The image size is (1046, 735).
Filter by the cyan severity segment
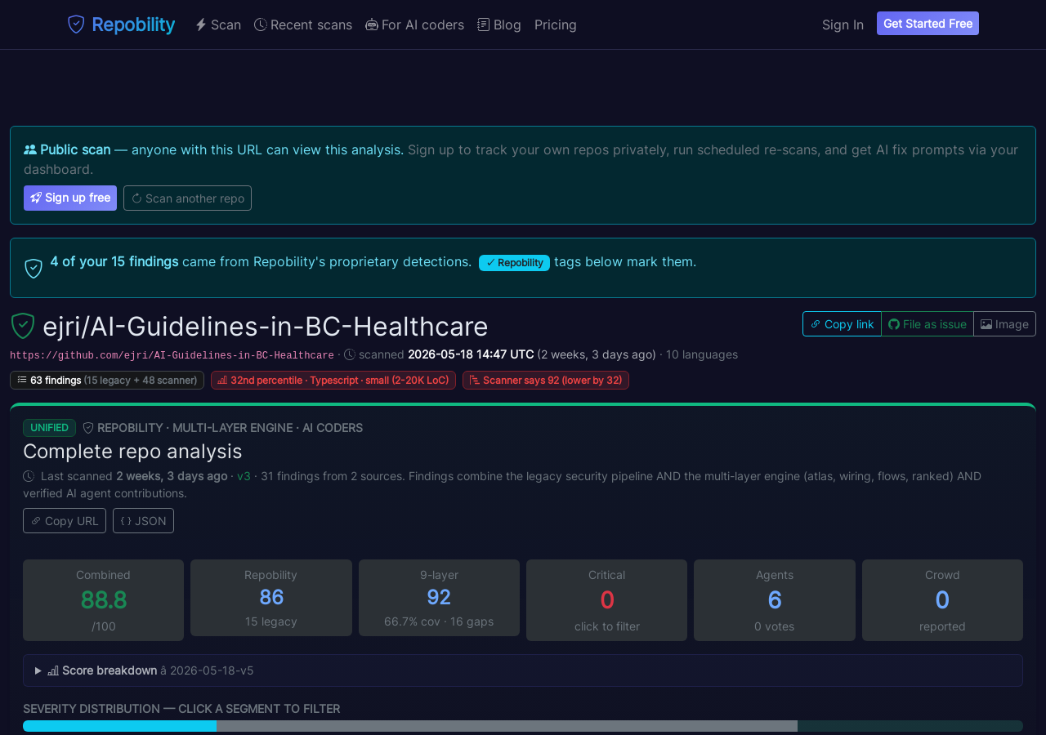[119, 726]
